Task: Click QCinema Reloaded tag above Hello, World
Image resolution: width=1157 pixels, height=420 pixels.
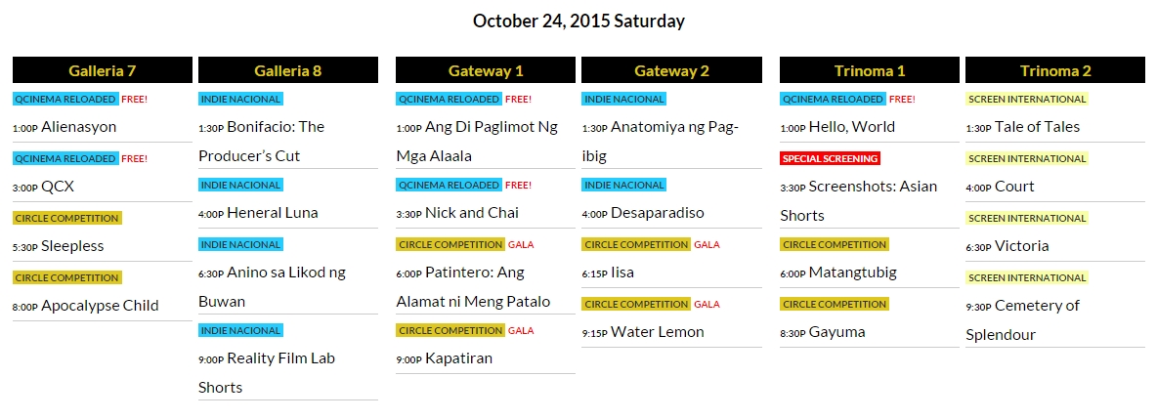Action: [x=834, y=99]
